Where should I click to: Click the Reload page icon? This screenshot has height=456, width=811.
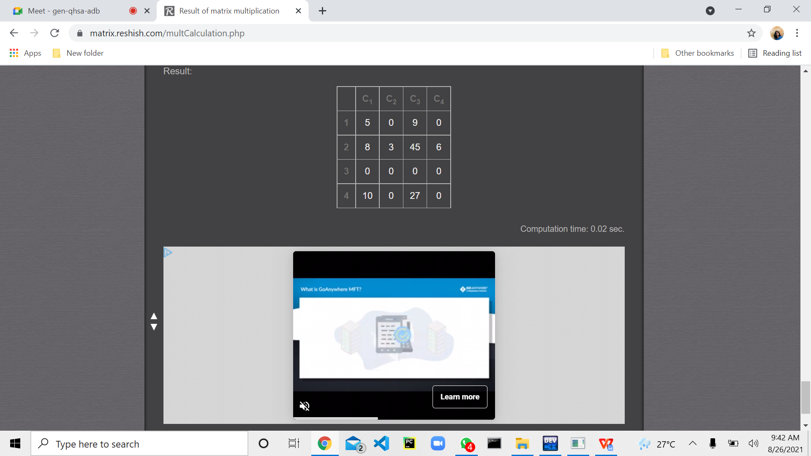coord(54,33)
